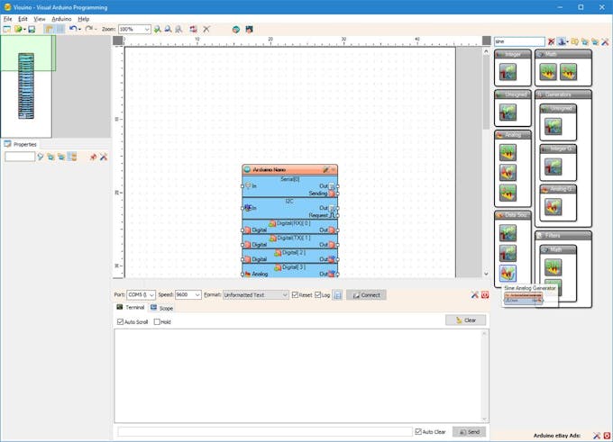Select the component in the Integer palette group

508,72
